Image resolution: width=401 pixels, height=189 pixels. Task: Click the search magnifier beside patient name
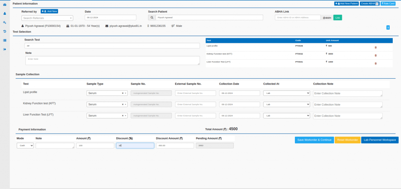tap(152, 18)
